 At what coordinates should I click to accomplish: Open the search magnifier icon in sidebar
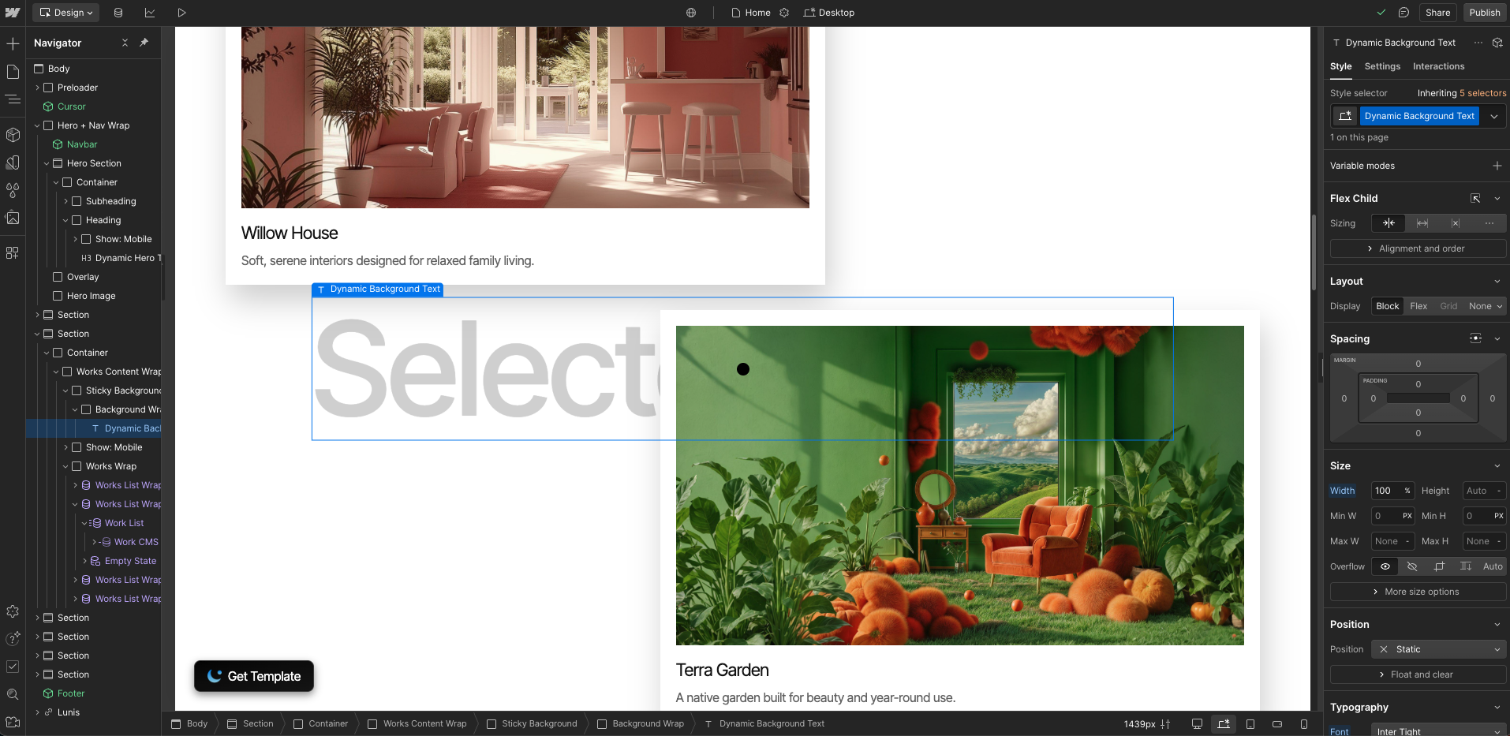tap(13, 694)
